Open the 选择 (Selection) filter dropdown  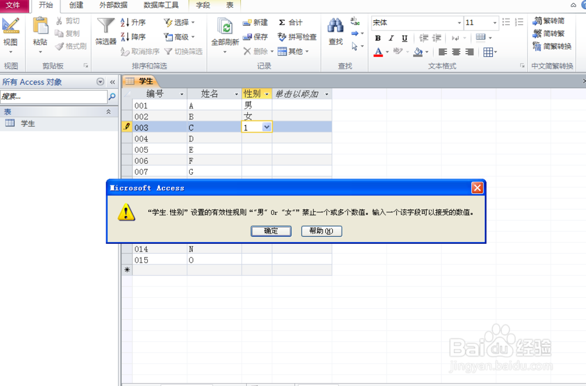click(x=179, y=22)
